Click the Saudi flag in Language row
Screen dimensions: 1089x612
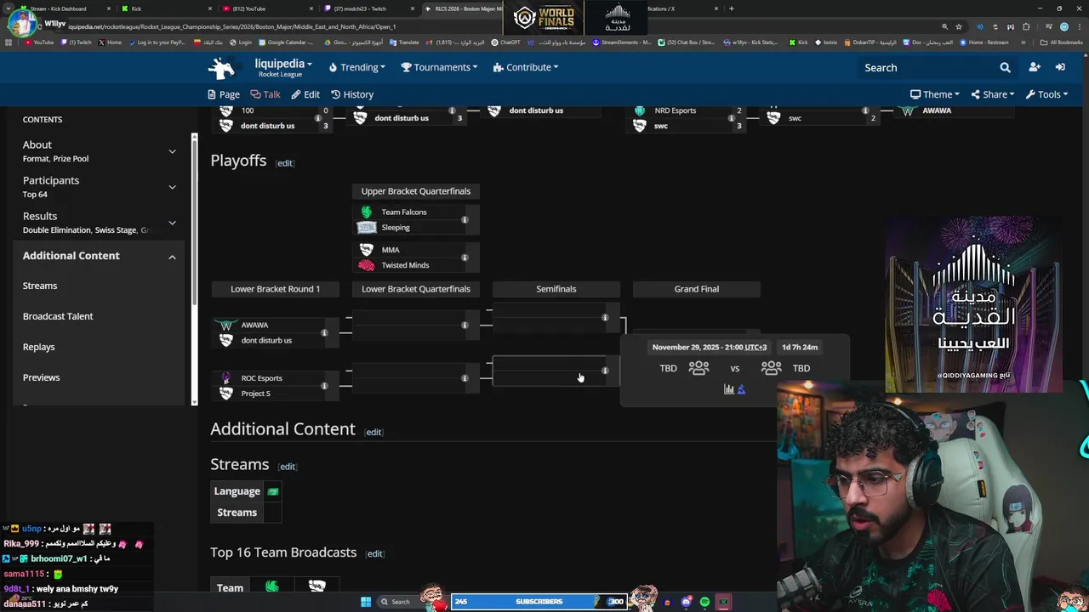click(273, 491)
